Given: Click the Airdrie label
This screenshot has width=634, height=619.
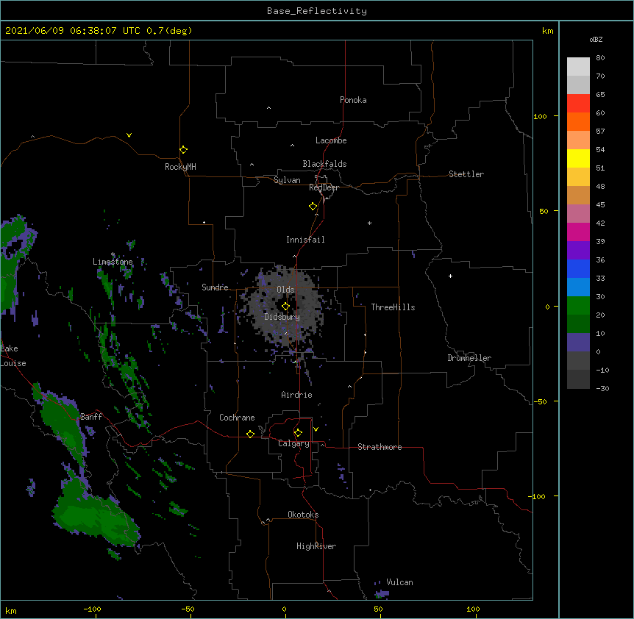Looking at the screenshot, I should [297, 395].
